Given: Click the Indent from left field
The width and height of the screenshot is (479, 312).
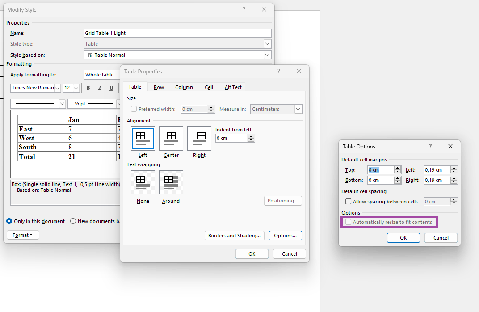Looking at the screenshot, I should pos(231,138).
